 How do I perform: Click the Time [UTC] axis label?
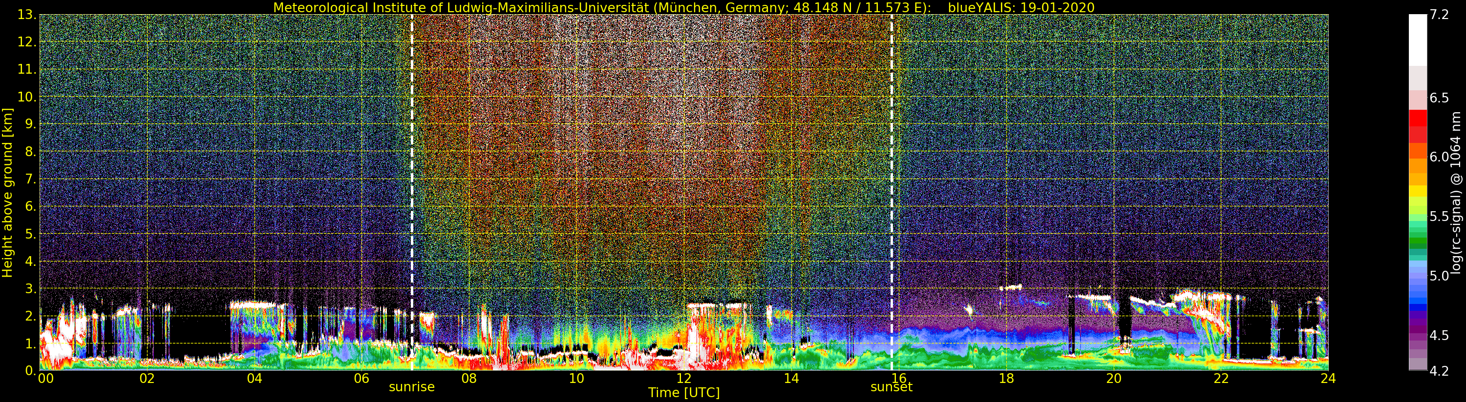click(683, 393)
